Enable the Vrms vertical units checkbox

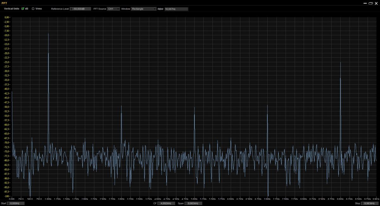click(x=33, y=9)
